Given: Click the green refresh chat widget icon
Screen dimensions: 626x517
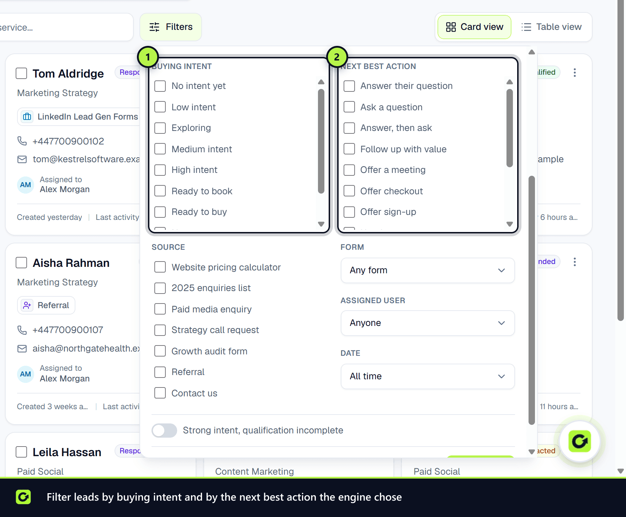Looking at the screenshot, I should 579,441.
